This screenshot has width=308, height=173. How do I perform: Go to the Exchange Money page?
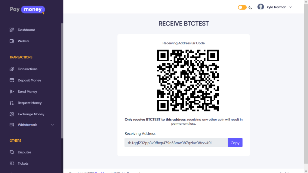pyautogui.click(x=31, y=114)
